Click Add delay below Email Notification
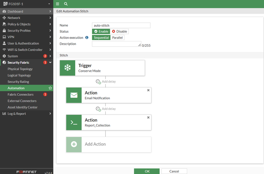This screenshot has width=264, height=174. (109, 109)
